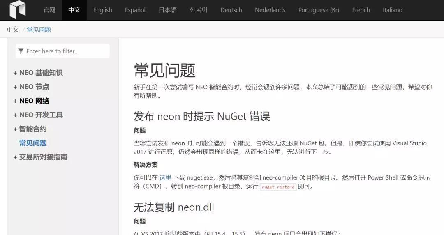Click the 无法复制 neon.dll heading

click(173, 207)
